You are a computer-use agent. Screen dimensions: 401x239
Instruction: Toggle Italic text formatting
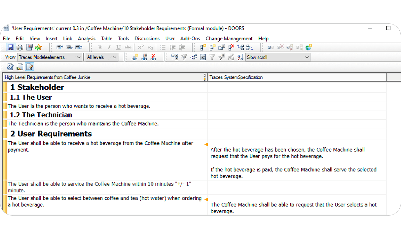click(x=109, y=47)
